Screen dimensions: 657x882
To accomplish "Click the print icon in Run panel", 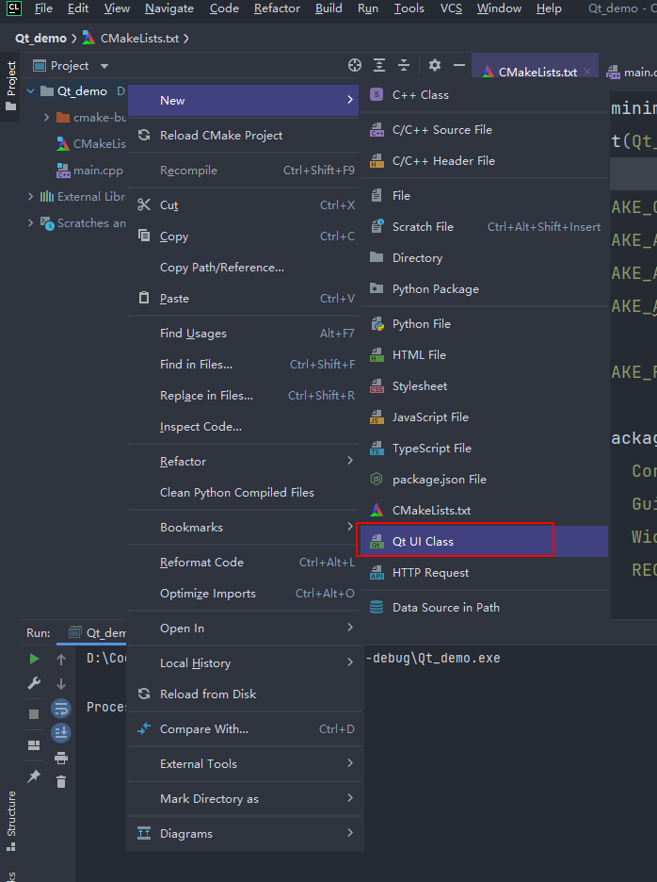I will coord(61,758).
